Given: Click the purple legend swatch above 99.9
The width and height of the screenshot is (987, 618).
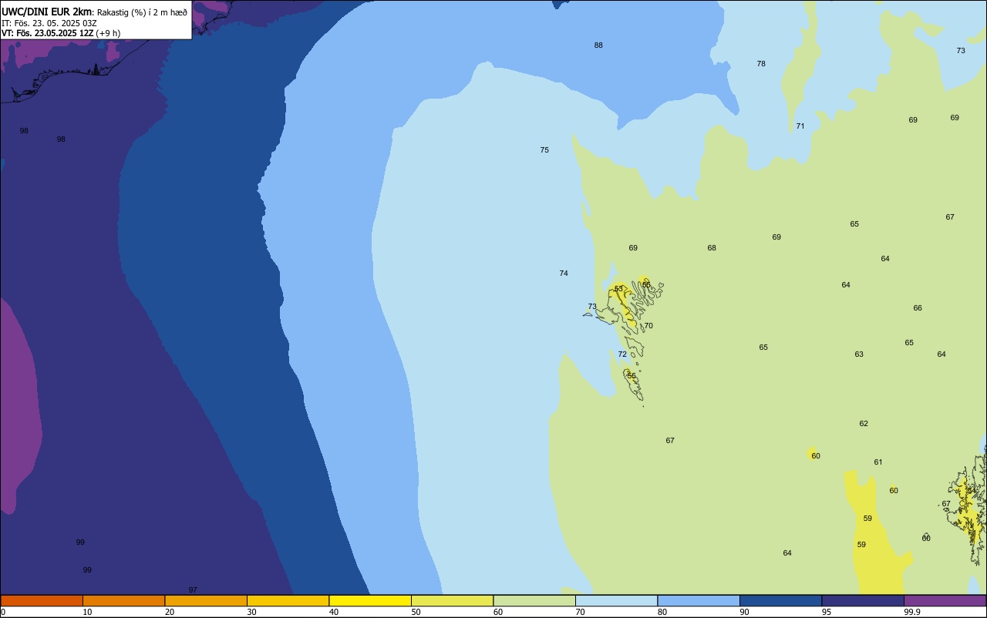Looking at the screenshot, I should (x=945, y=600).
